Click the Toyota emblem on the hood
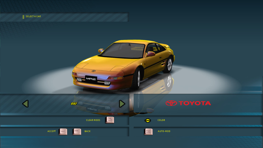 [93, 71]
